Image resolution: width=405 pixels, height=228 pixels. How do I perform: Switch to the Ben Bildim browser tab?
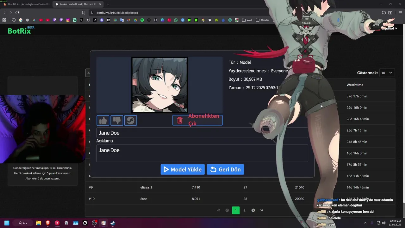[26, 4]
